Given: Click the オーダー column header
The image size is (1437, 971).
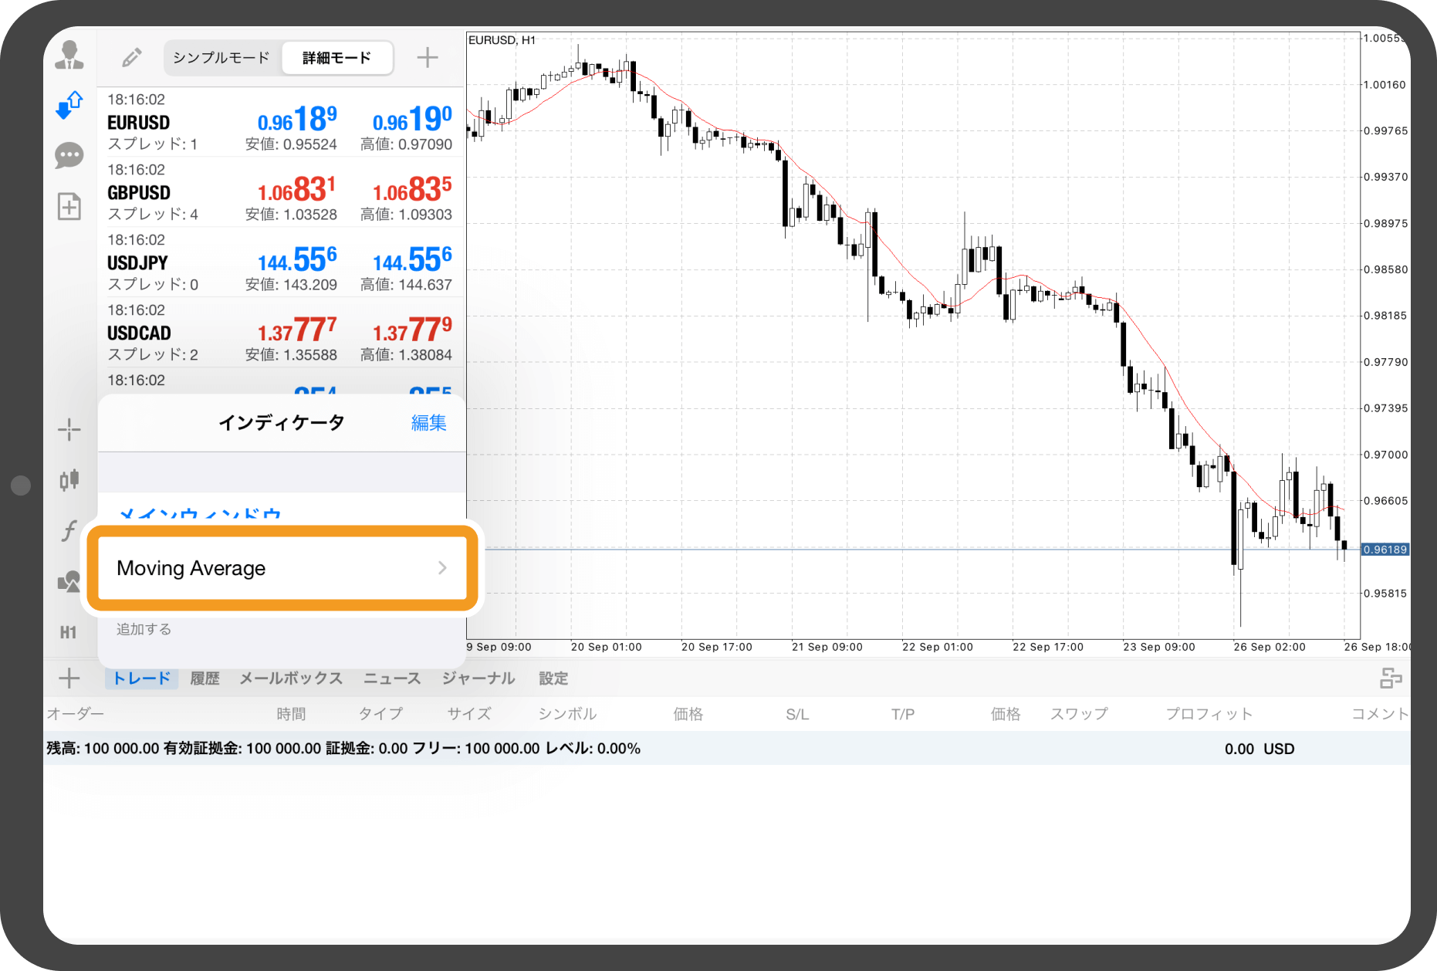Looking at the screenshot, I should pyautogui.click(x=76, y=714).
